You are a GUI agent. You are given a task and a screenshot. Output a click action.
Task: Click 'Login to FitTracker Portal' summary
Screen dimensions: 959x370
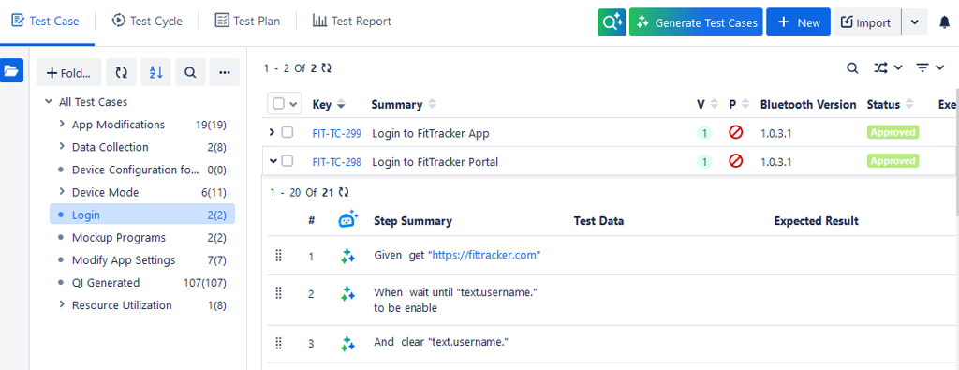435,162
